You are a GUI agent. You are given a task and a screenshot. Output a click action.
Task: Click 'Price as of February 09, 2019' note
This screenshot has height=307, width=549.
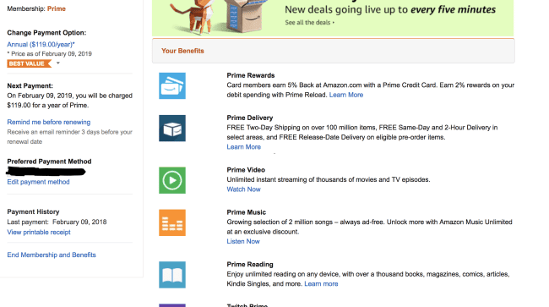tap(49, 54)
